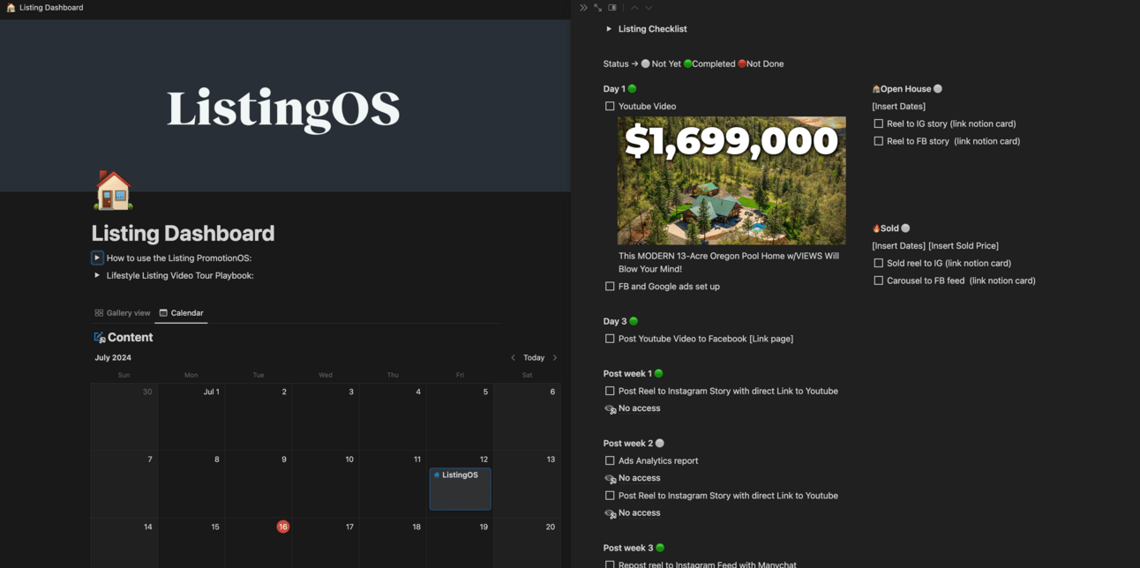This screenshot has width=1140, height=568.
Task: Click the July 20 calendar cell
Action: click(527, 542)
